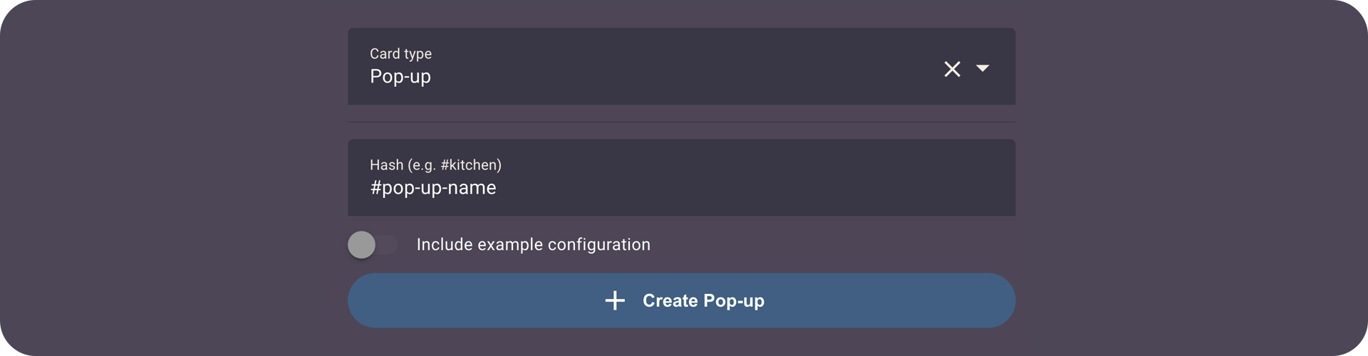Screen dimensions: 1368x356
Task: Click the left end of Create Pop-up button
Action: [x=369, y=300]
